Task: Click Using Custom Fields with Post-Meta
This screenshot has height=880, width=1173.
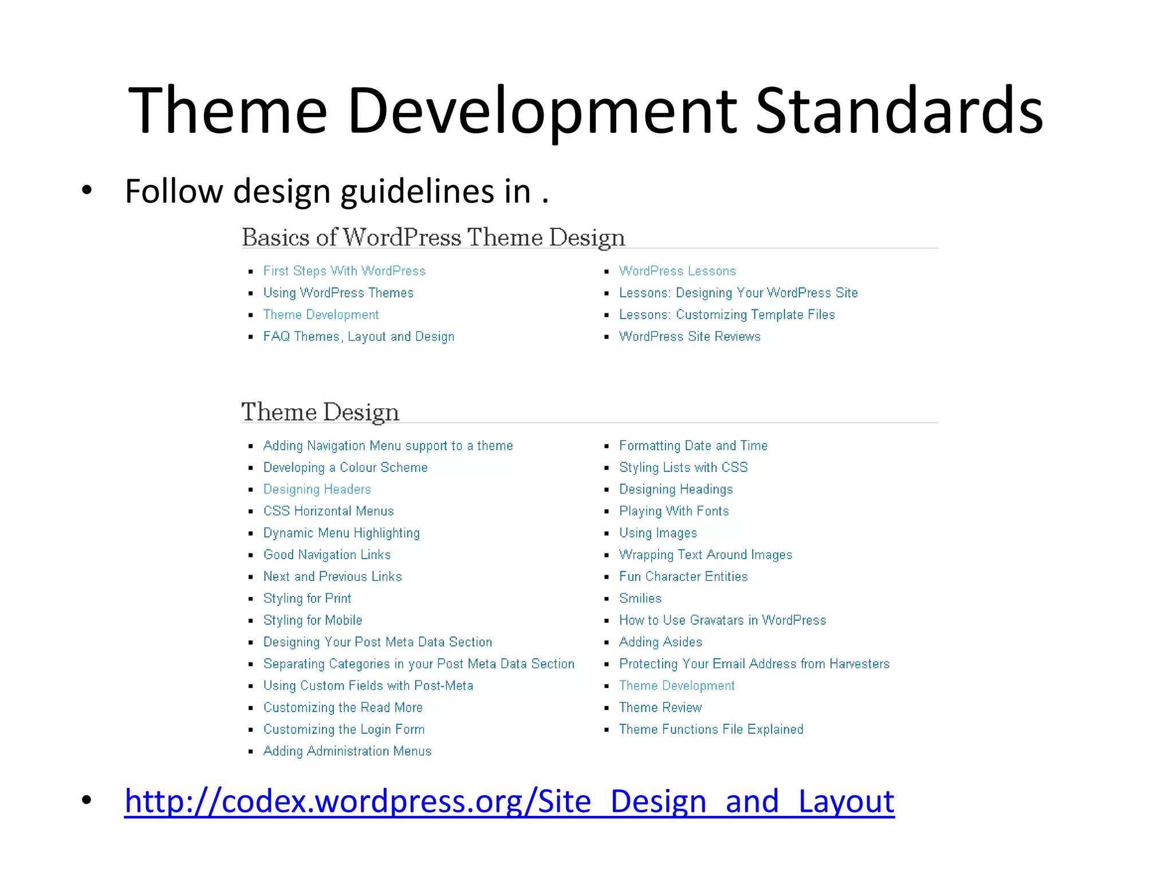Action: (x=368, y=685)
